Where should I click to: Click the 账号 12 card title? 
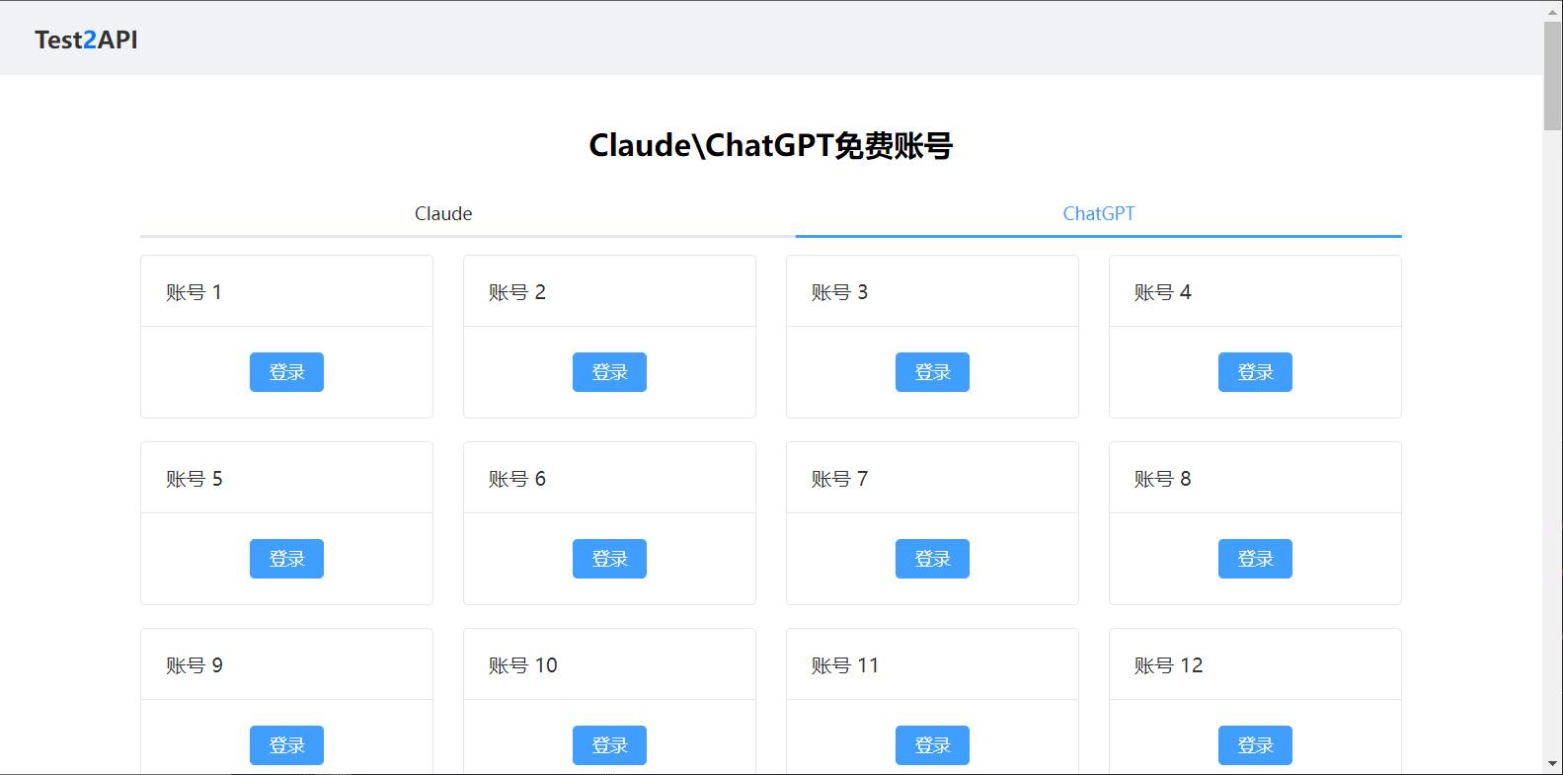1169,665
